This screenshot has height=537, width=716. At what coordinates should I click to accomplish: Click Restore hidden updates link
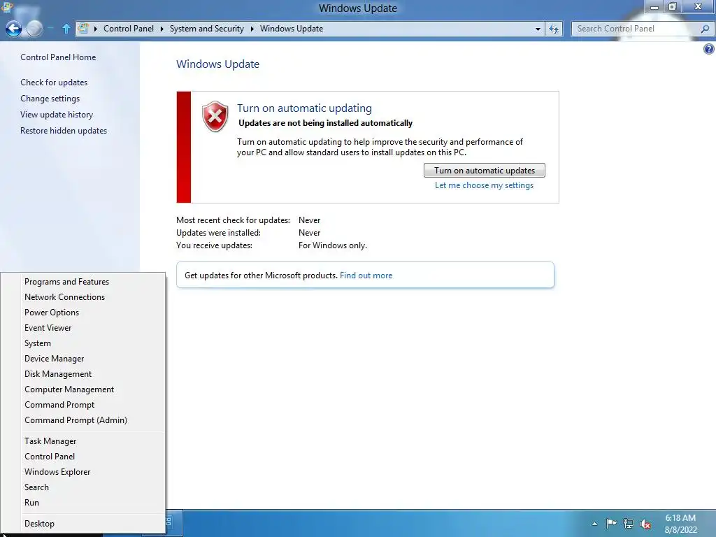(64, 131)
